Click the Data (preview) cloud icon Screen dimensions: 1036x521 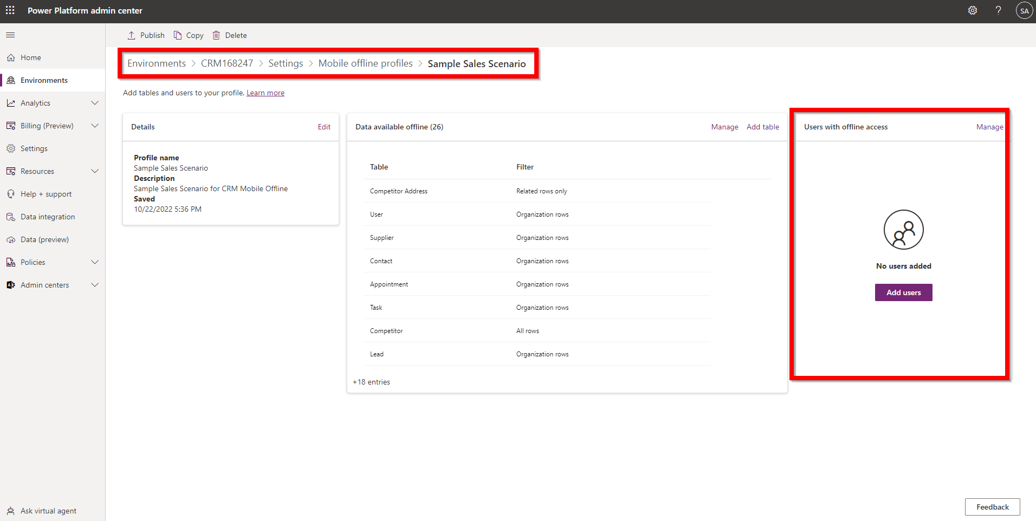11,239
